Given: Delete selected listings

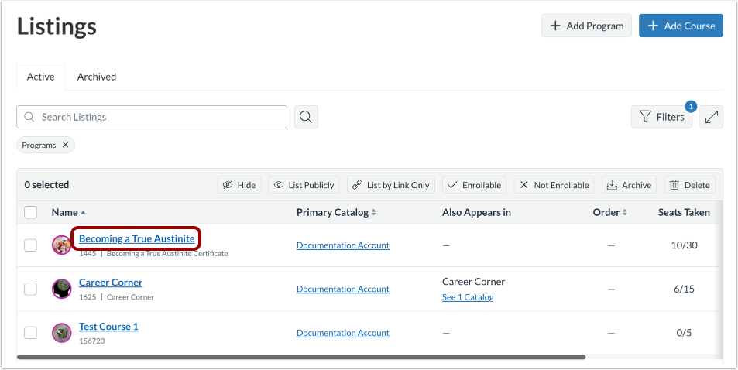Looking at the screenshot, I should click(689, 185).
